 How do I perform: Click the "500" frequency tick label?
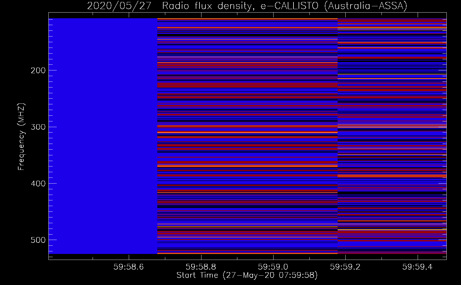38,240
